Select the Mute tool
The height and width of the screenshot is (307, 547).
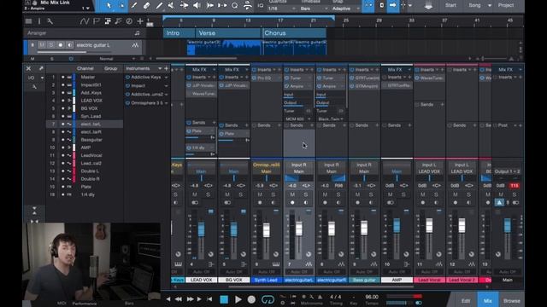pos(171,6)
